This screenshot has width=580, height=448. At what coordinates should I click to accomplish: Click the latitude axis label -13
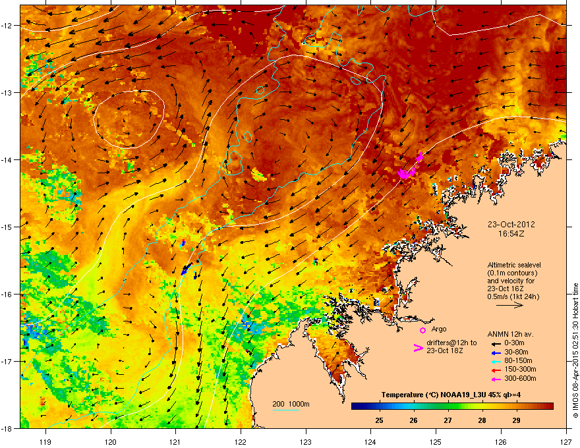click(x=7, y=93)
